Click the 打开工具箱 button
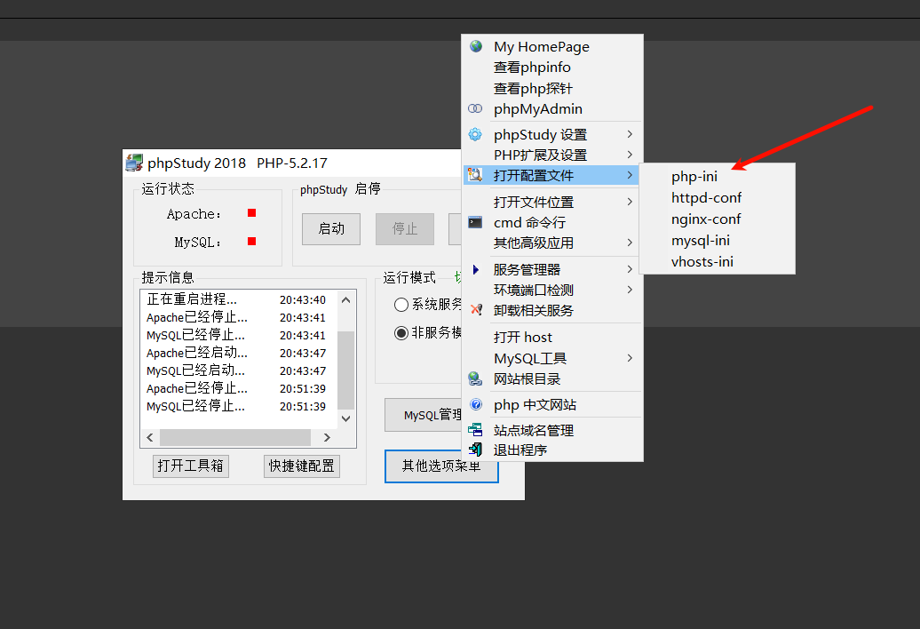The height and width of the screenshot is (629, 920). [191, 466]
